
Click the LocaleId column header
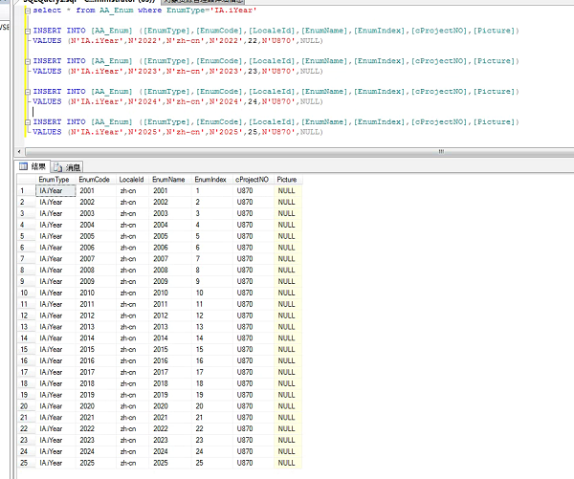131,179
